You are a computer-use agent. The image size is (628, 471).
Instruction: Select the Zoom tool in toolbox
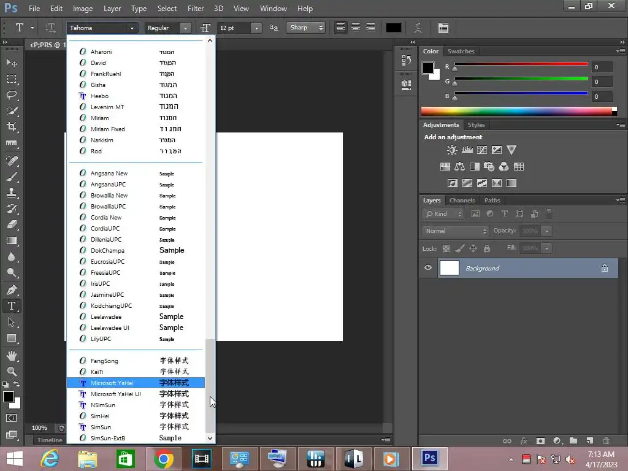coord(12,371)
